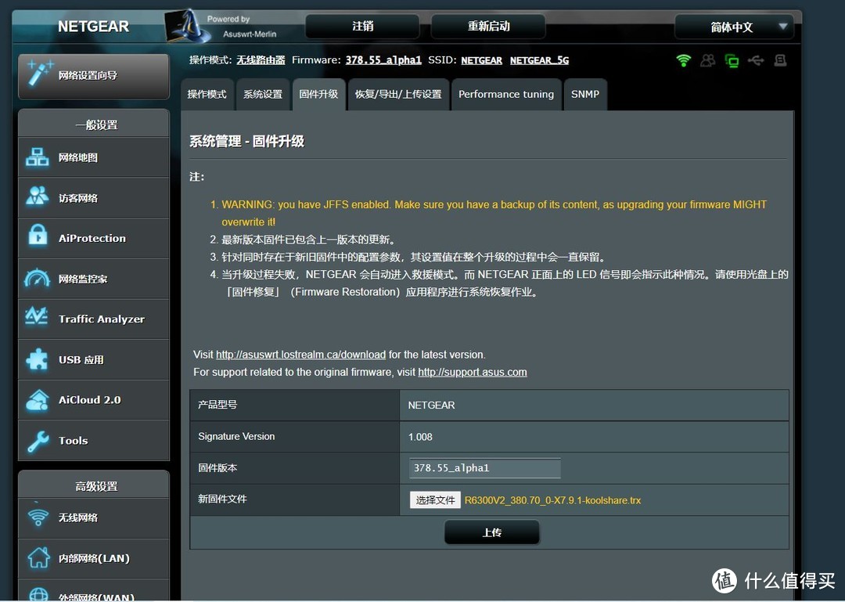Open Traffic Analyzer in the sidebar

point(94,319)
